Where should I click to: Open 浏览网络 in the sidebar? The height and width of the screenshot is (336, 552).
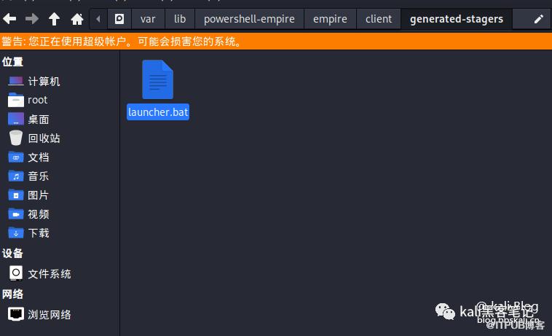click(50, 315)
